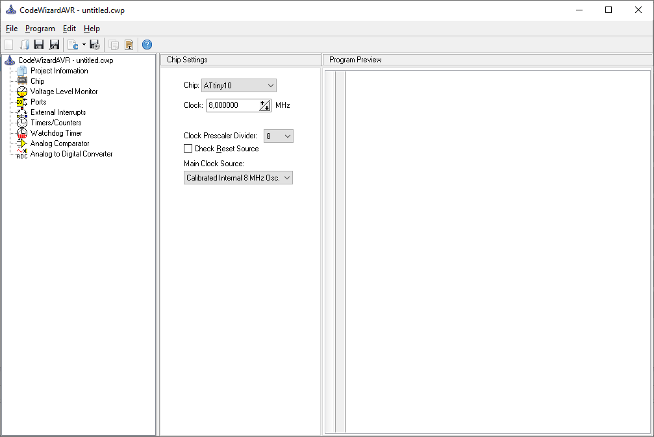Viewport: 654px width, 437px height.
Task: Open the Help menu
Action: 92,29
